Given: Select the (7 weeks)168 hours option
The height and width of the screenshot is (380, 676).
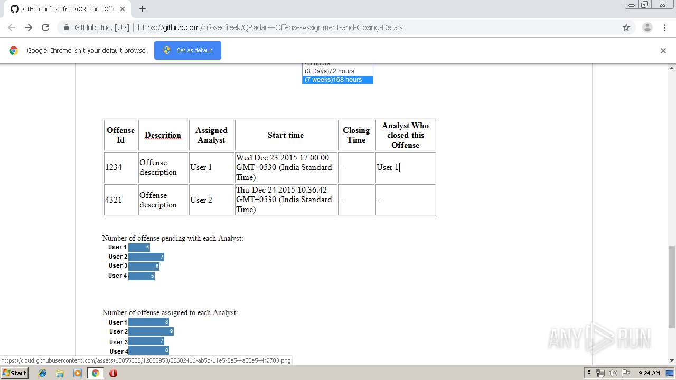Looking at the screenshot, I should (337, 80).
